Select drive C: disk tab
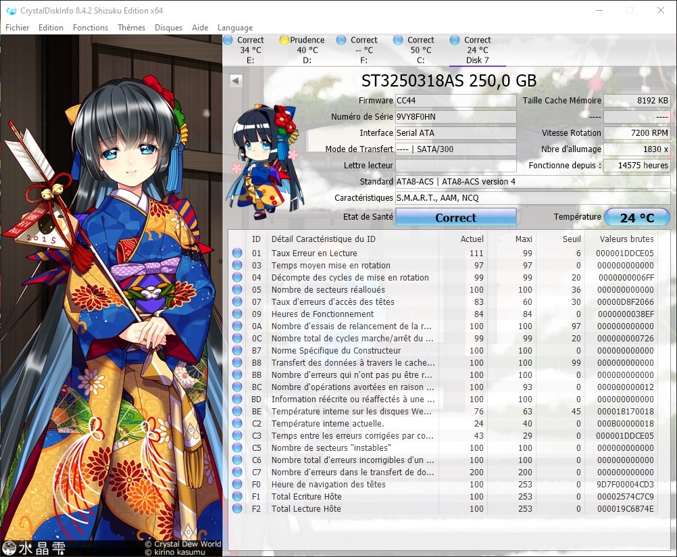 pos(420,50)
